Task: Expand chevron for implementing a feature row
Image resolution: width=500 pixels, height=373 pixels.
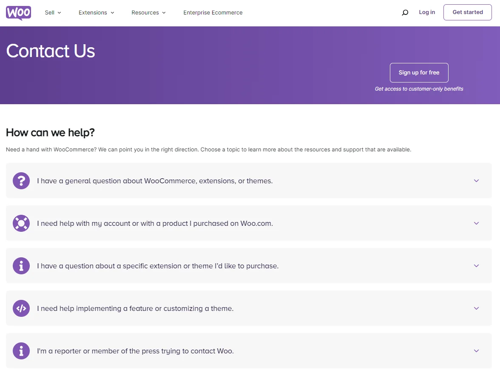Action: (x=476, y=308)
